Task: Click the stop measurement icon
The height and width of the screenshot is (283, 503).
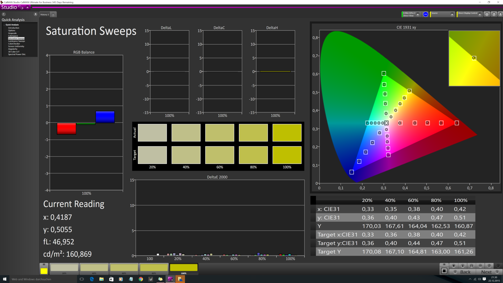Action: (x=453, y=266)
